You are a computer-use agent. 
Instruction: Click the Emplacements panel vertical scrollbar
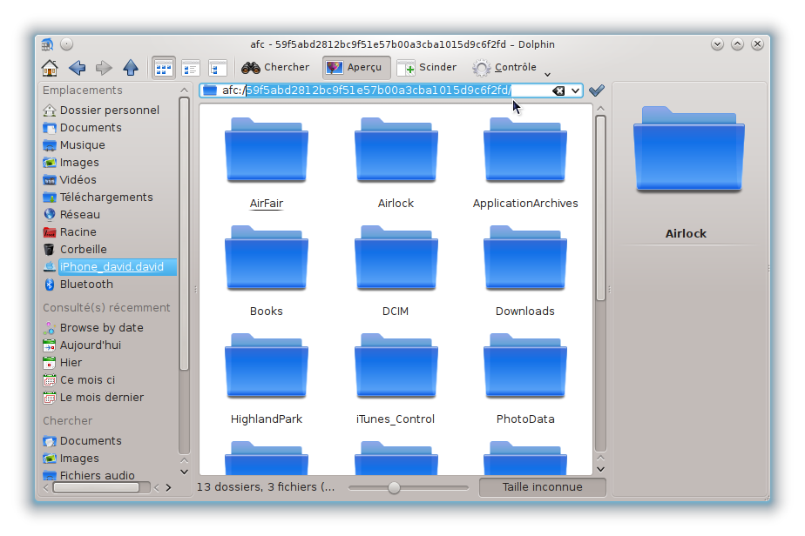184,233
